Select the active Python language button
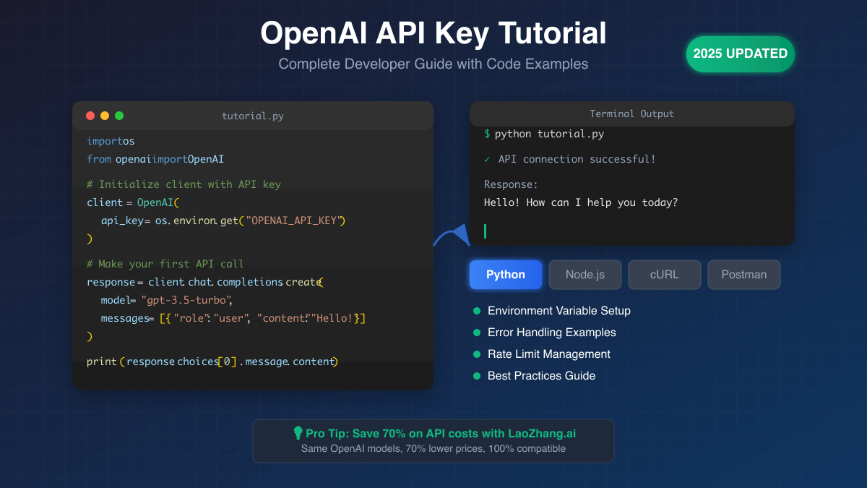Viewport: 867px width, 488px height. 505,274
